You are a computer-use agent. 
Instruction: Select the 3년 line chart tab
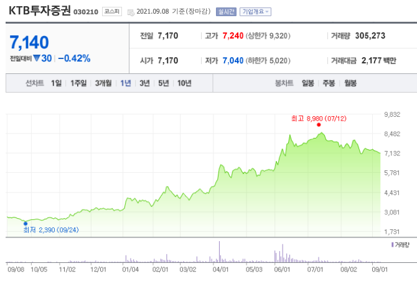[x=144, y=83]
